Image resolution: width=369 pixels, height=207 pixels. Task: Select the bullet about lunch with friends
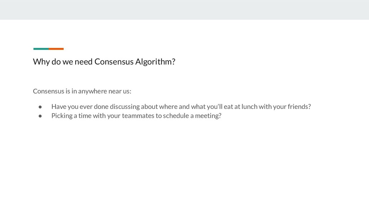point(181,107)
